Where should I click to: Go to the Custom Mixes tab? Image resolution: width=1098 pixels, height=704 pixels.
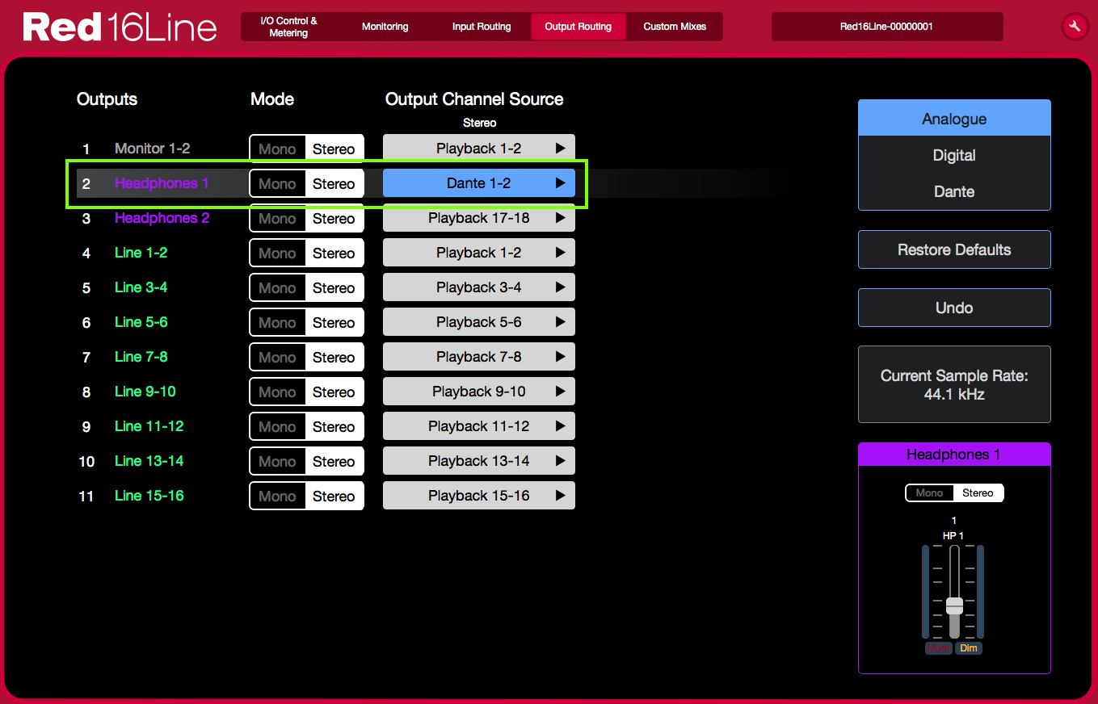(675, 27)
